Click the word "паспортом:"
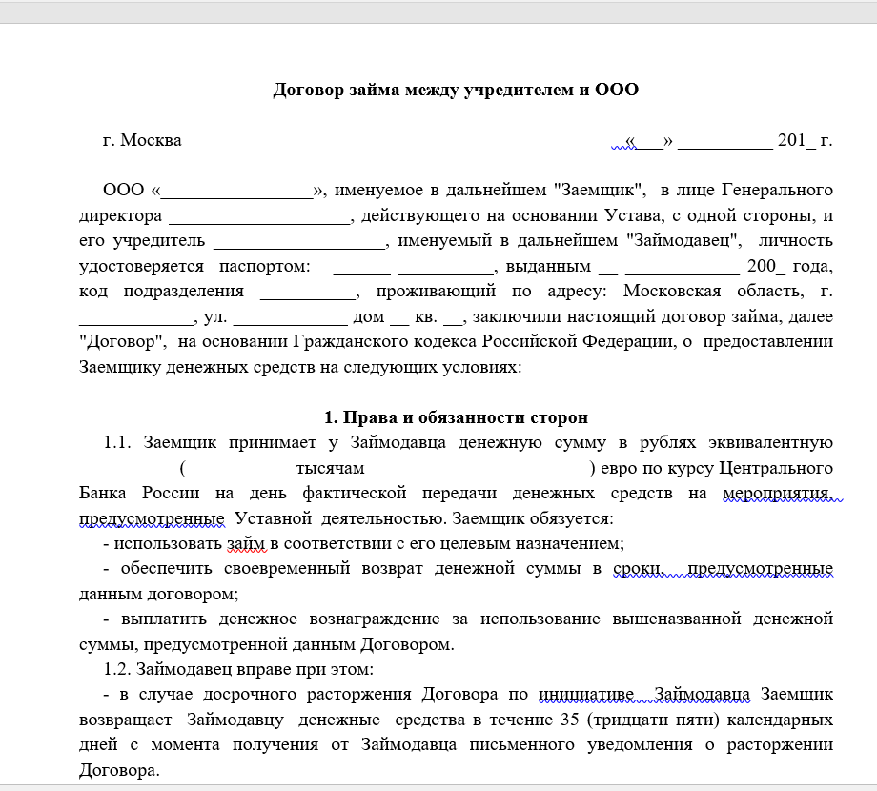The image size is (877, 791). pyautogui.click(x=264, y=267)
